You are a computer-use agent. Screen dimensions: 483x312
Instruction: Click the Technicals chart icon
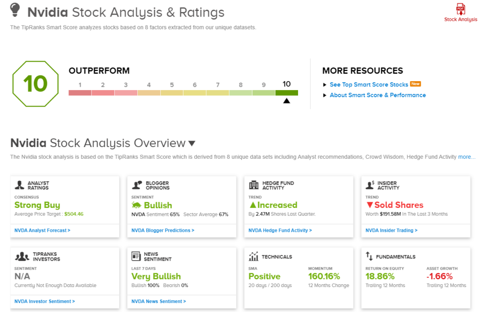254,256
